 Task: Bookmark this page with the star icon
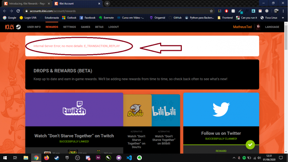pos(211,11)
